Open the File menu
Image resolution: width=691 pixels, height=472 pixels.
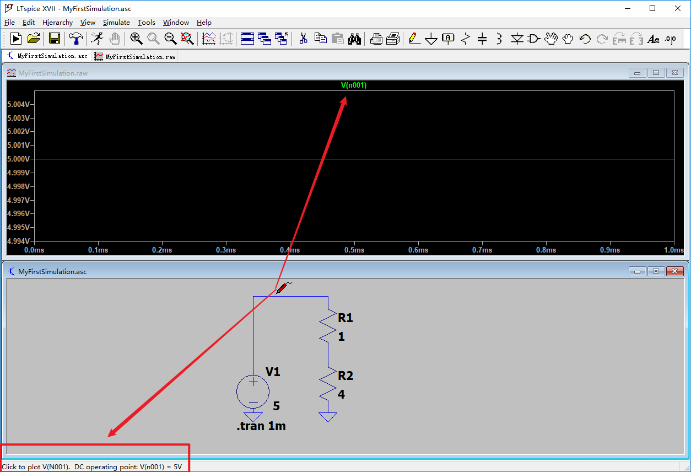click(x=9, y=23)
